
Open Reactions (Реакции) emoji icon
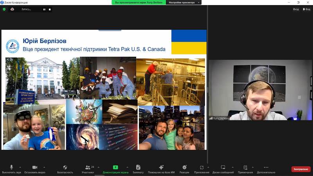coord(184,167)
